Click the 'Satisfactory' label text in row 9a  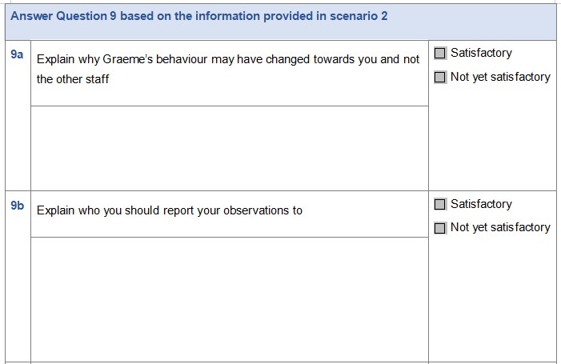point(481,54)
